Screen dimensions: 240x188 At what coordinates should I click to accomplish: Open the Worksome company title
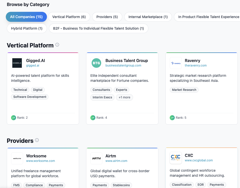pyautogui.click(x=36, y=156)
